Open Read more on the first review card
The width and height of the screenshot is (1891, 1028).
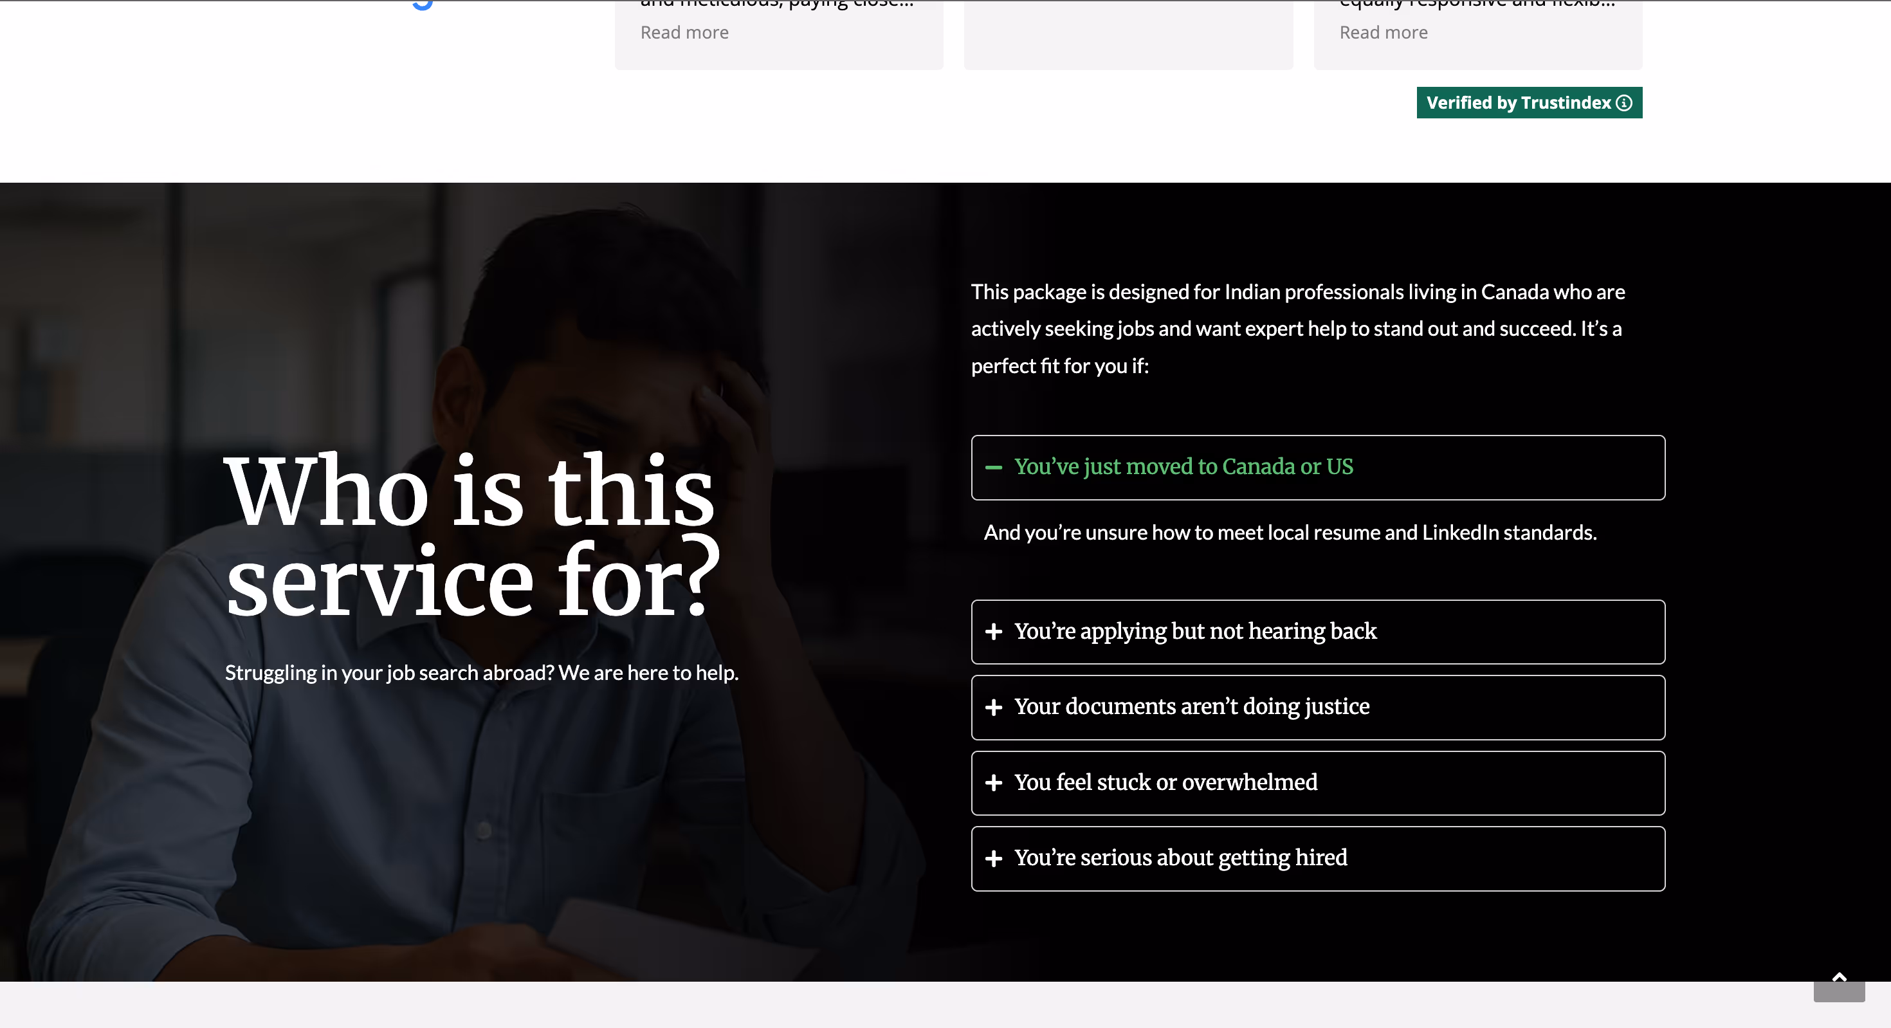pos(684,32)
